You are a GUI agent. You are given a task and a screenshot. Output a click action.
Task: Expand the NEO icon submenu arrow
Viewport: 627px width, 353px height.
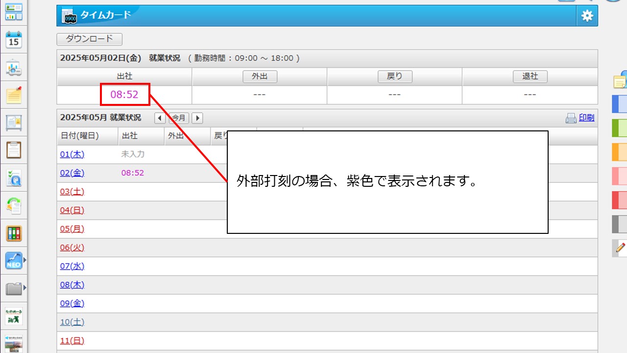click(x=25, y=260)
